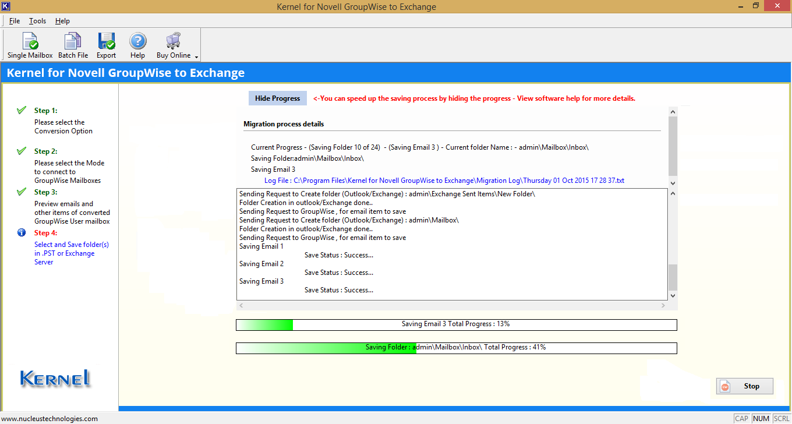
Task: Click the Buy Online cart icon
Action: click(x=174, y=41)
